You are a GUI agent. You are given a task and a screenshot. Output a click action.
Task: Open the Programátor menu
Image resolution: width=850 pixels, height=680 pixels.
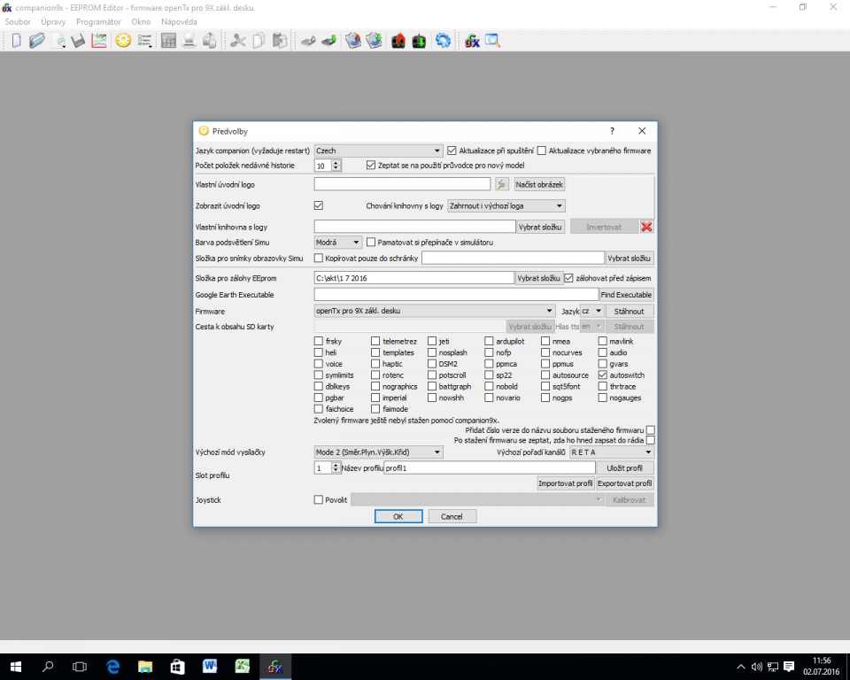tap(98, 21)
